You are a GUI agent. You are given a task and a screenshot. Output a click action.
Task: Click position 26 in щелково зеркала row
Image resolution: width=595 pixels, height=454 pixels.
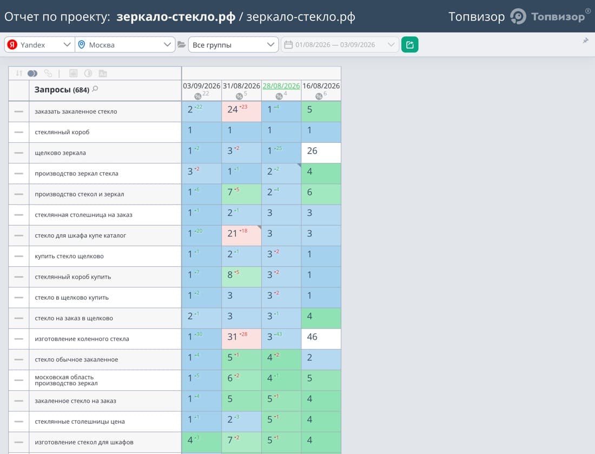pyautogui.click(x=321, y=153)
